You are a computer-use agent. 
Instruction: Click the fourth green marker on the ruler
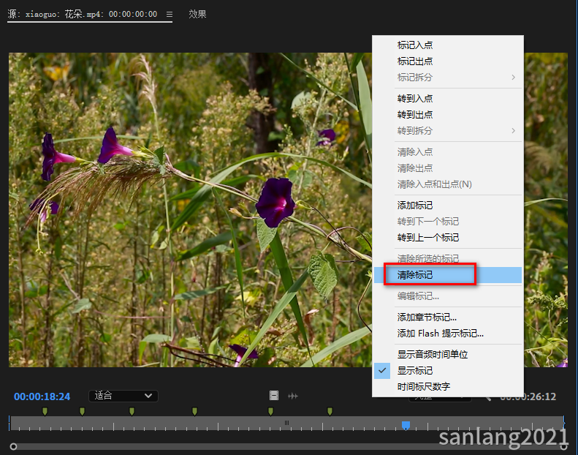click(x=194, y=411)
